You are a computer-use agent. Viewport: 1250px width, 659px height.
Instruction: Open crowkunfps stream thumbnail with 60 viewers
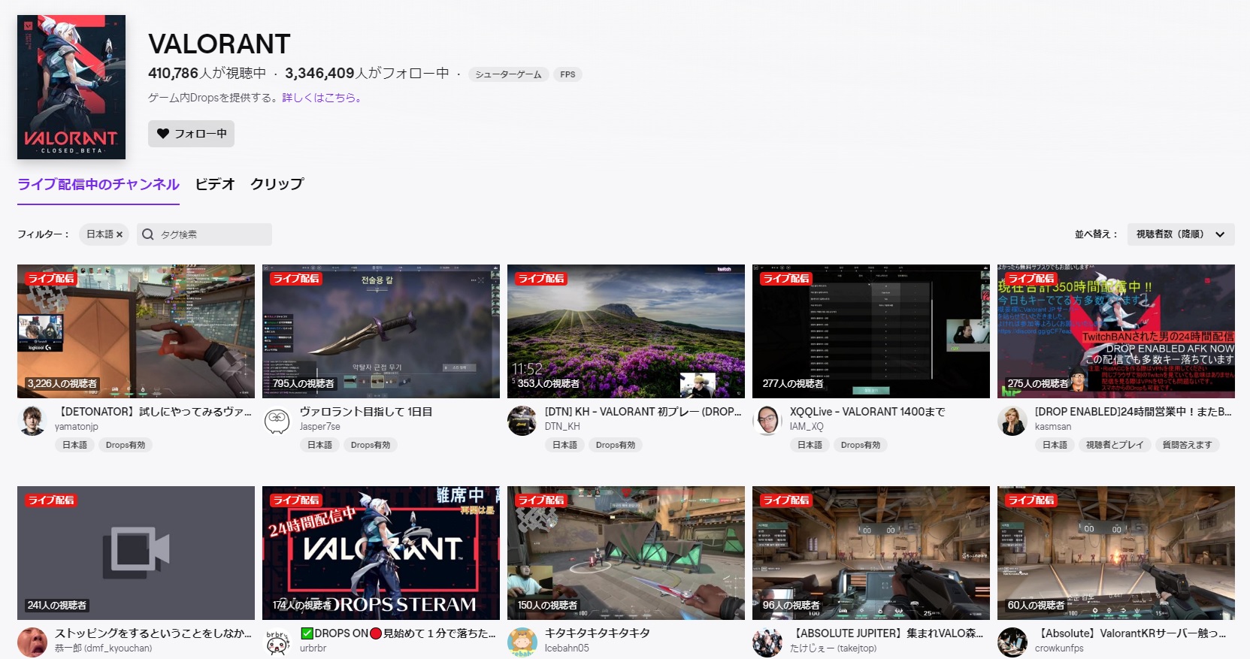[1116, 553]
